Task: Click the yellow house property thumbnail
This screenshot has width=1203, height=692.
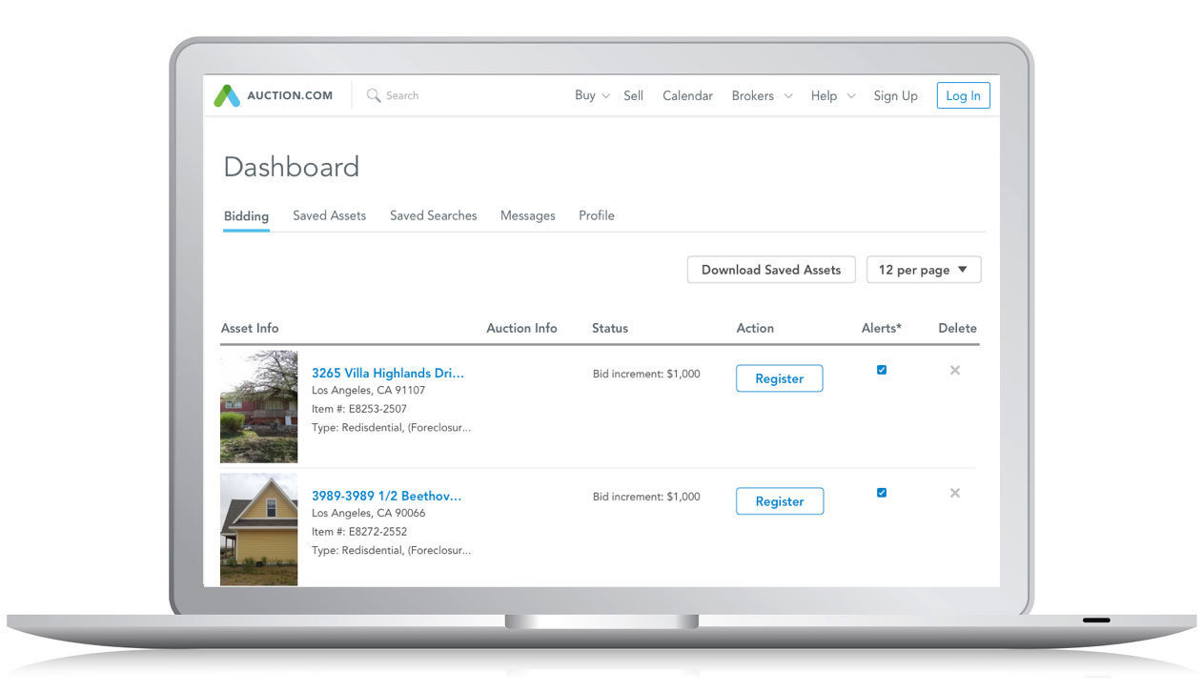Action: point(258,529)
